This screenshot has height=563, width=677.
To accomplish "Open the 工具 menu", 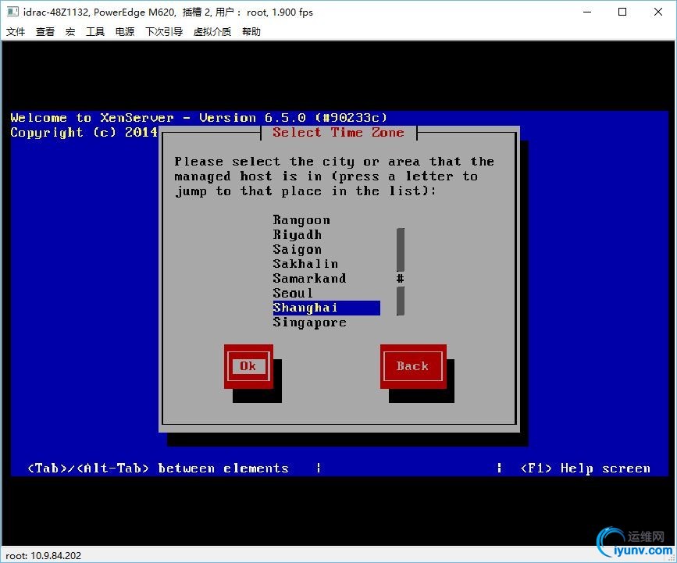I will [95, 31].
